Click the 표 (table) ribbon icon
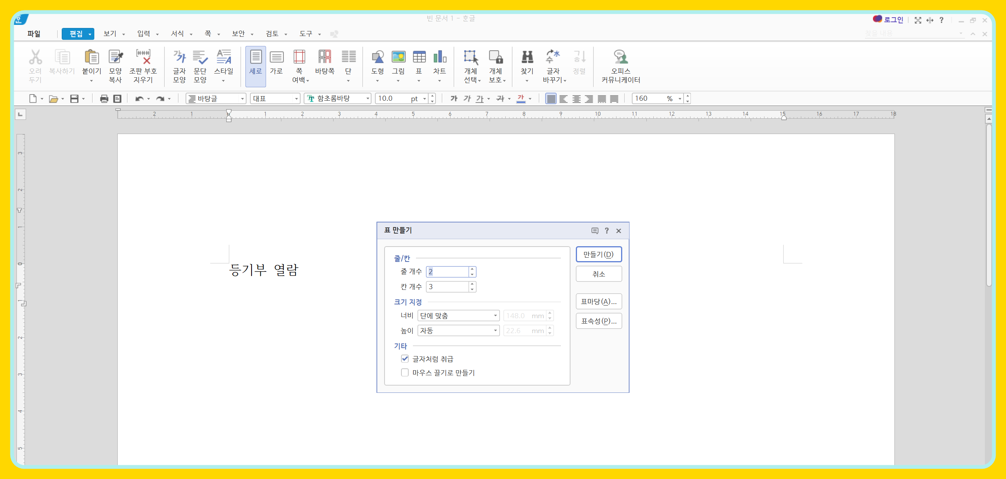 click(419, 58)
